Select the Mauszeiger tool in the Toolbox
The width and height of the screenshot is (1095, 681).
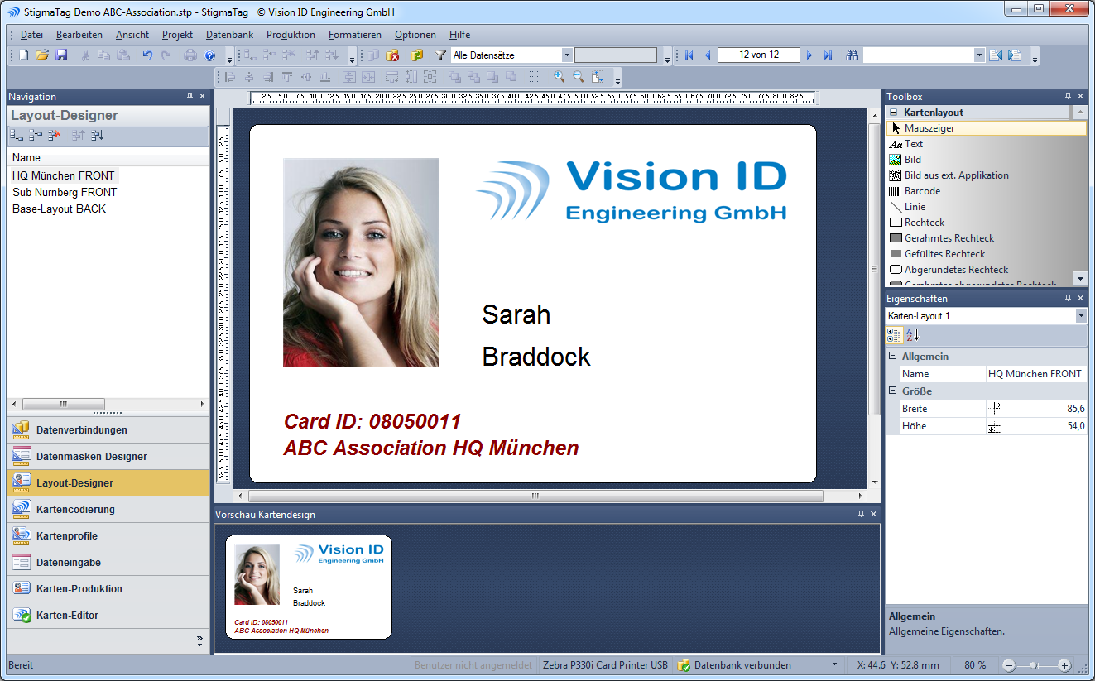click(987, 128)
